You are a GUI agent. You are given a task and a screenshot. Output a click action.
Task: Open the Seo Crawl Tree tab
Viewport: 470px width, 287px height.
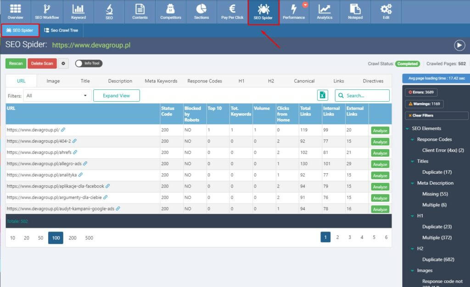61,30
